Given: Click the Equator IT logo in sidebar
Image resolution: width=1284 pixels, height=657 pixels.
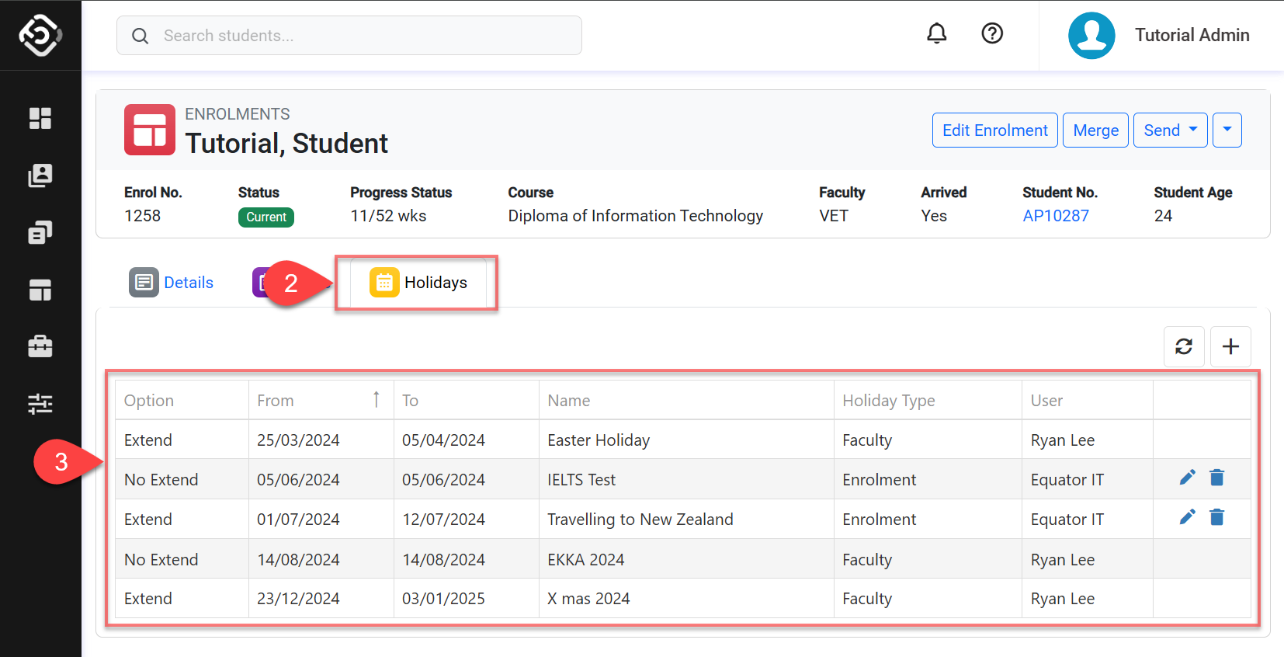Looking at the screenshot, I should pyautogui.click(x=40, y=35).
